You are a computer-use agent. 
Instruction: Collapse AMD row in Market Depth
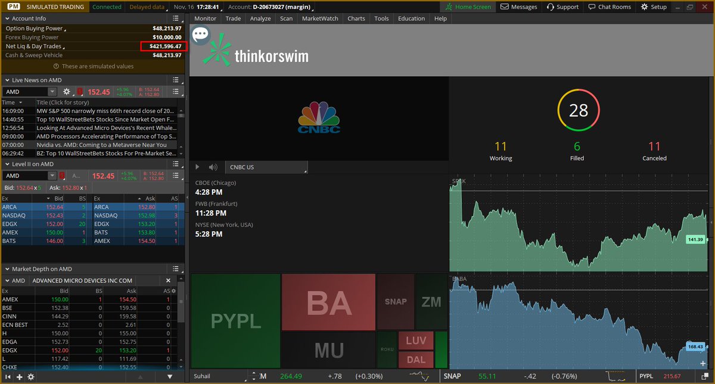(7, 280)
